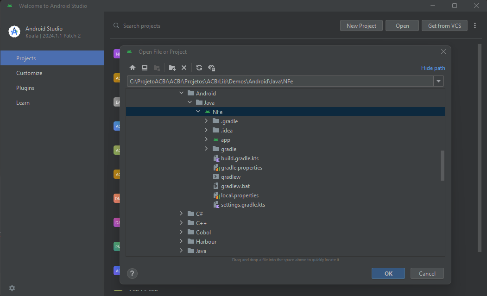This screenshot has height=296, width=487.
Task: Click the Open button in welcome window
Action: click(402, 26)
